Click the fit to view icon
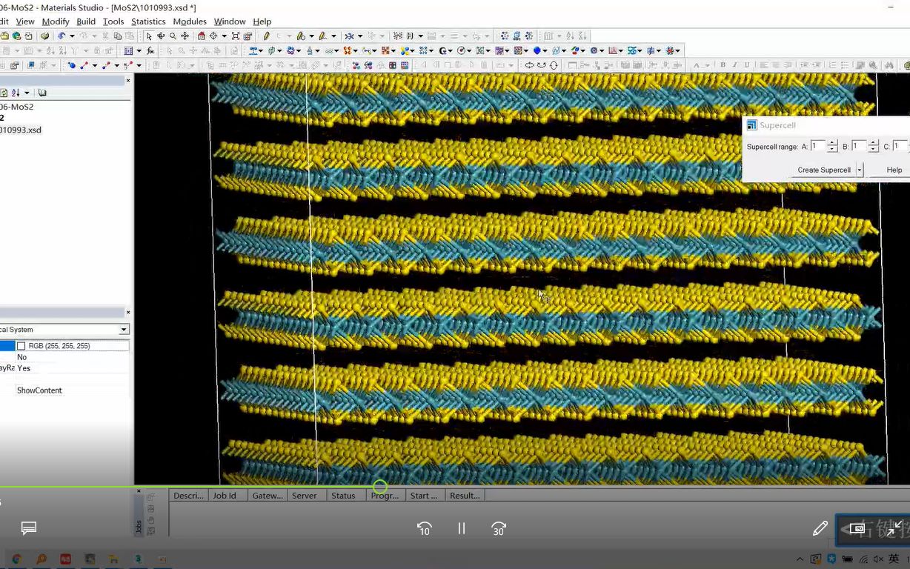This screenshot has width=910, height=569. pyautogui.click(x=236, y=36)
